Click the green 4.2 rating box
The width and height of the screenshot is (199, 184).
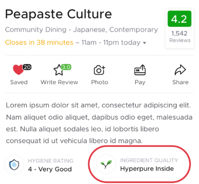point(179,19)
